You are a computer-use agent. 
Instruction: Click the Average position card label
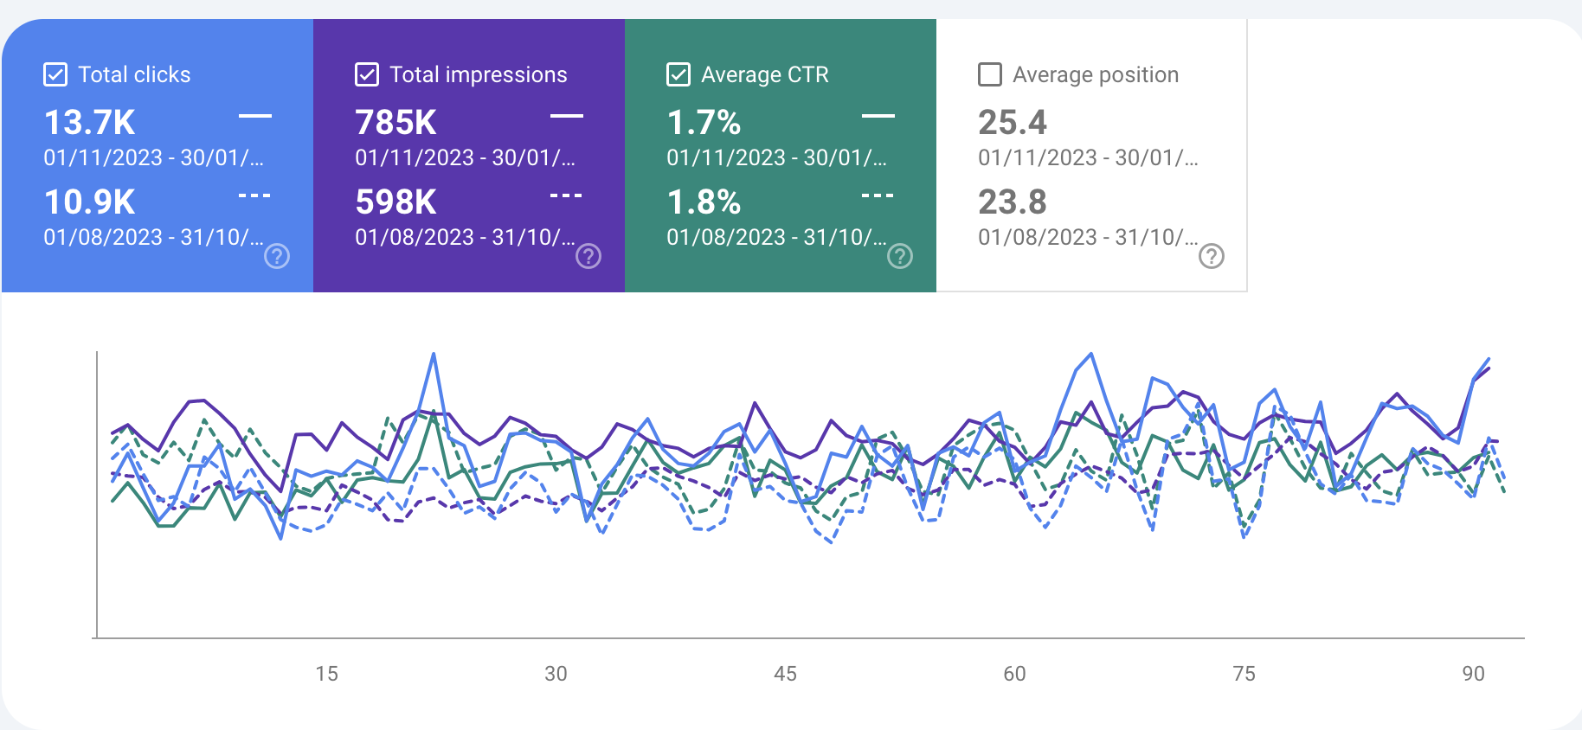[1096, 75]
